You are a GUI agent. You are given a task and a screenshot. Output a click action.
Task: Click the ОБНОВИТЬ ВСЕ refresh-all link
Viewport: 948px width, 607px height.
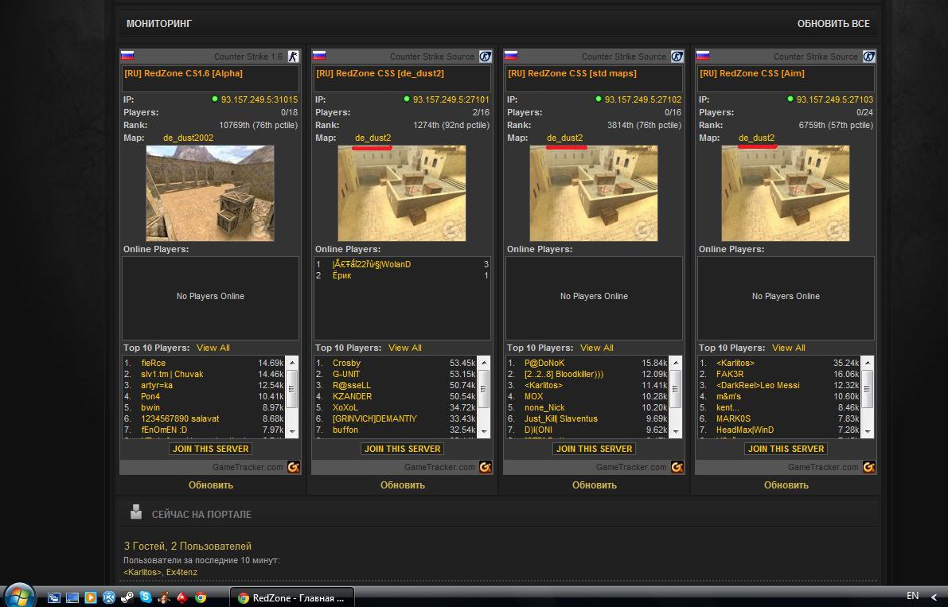click(833, 24)
